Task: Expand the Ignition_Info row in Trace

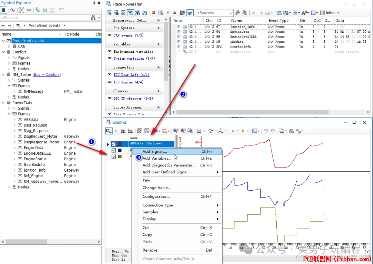Action: pos(179,27)
